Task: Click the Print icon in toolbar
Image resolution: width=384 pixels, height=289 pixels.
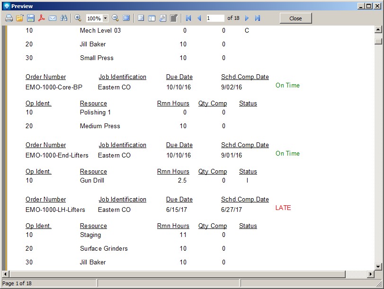Action: pyautogui.click(x=9, y=18)
